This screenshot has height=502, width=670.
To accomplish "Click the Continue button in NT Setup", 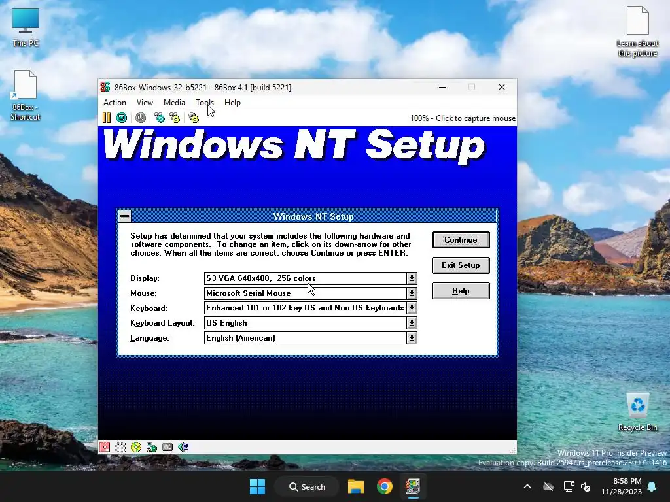I will pyautogui.click(x=461, y=240).
